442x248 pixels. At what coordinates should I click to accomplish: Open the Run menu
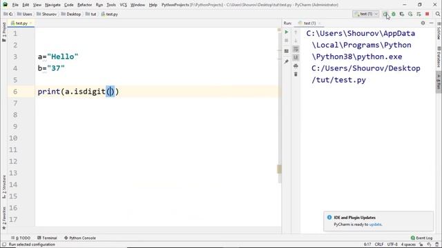pos(99,5)
